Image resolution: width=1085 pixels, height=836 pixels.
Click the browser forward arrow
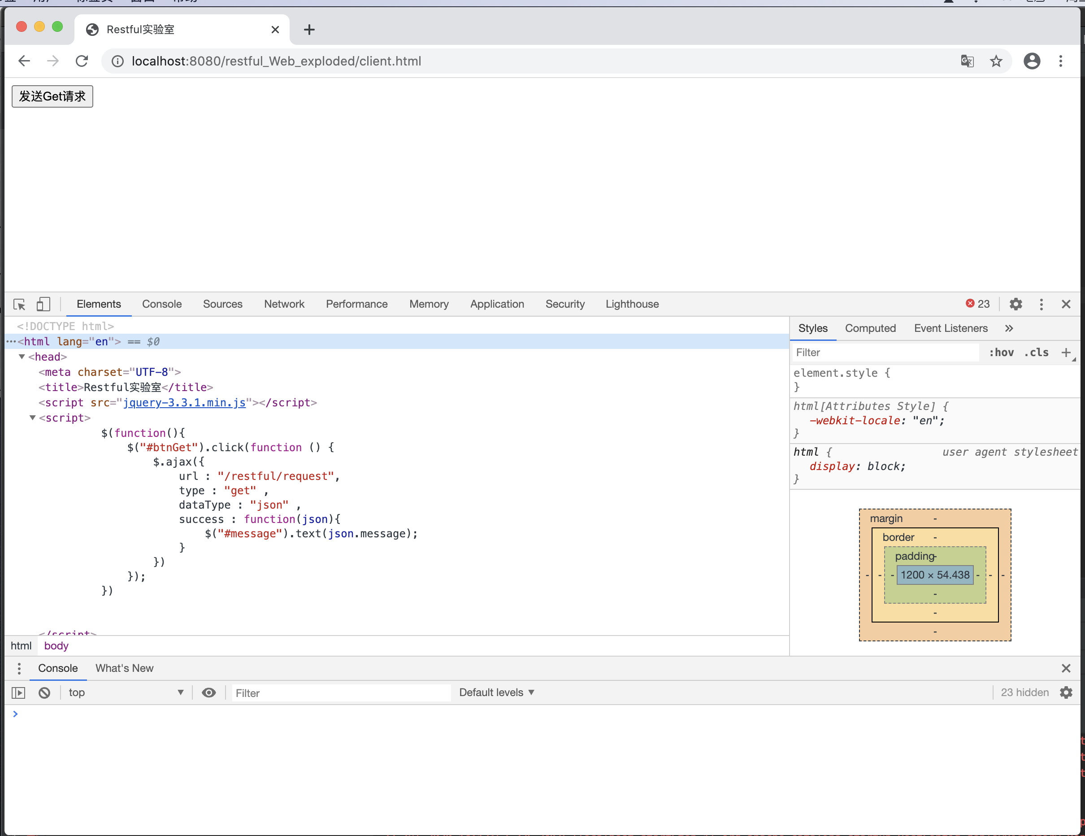click(x=52, y=61)
